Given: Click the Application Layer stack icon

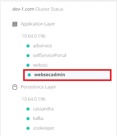Looking at the screenshot, I should [15, 24].
